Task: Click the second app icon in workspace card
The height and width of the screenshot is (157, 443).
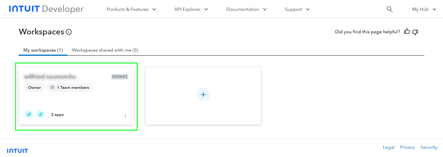Action: coord(41,115)
